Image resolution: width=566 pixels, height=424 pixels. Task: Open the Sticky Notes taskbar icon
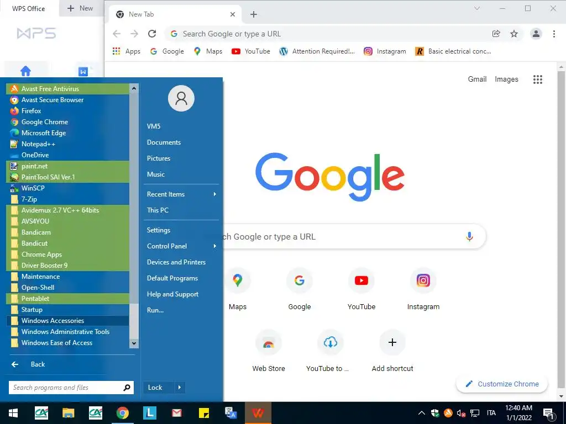tap(203, 413)
